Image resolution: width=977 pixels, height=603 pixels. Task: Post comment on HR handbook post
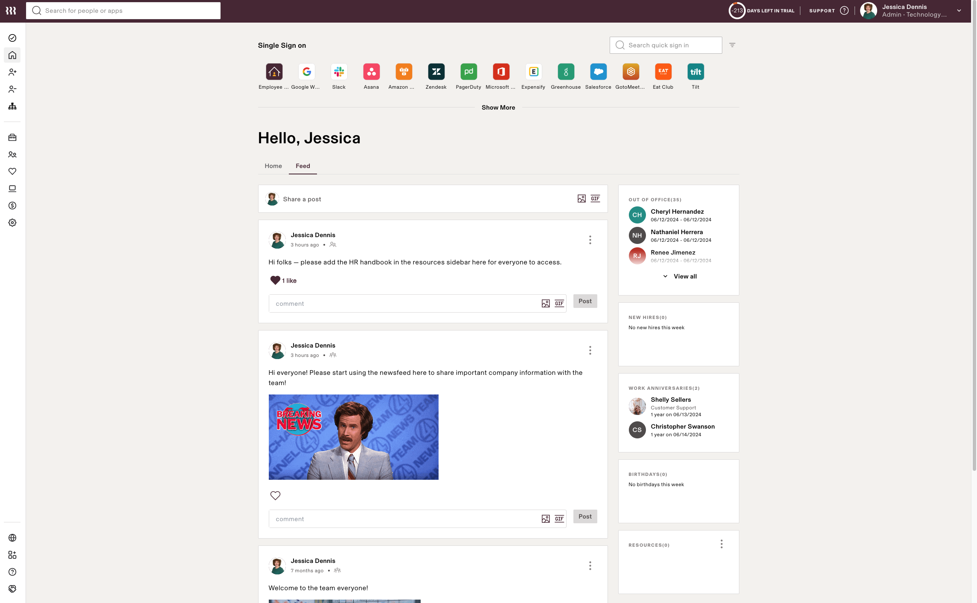pyautogui.click(x=585, y=301)
